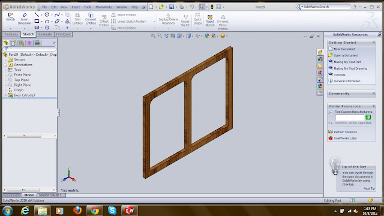Open the Insert menu
This screenshot has height=216, width=384.
[76, 7]
